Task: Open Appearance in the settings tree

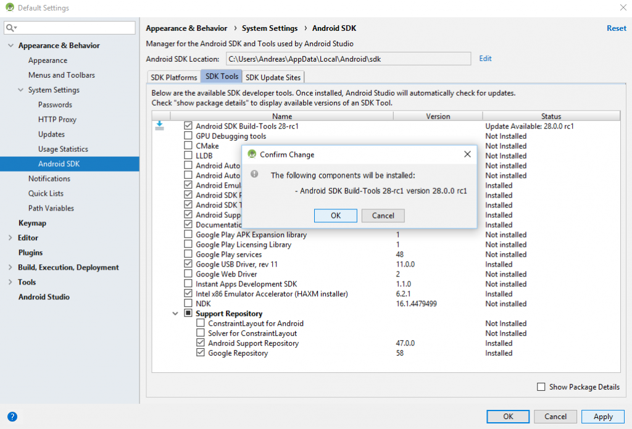Action: 48,60
